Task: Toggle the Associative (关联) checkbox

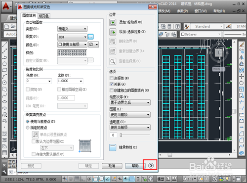Action: [x=112, y=84]
